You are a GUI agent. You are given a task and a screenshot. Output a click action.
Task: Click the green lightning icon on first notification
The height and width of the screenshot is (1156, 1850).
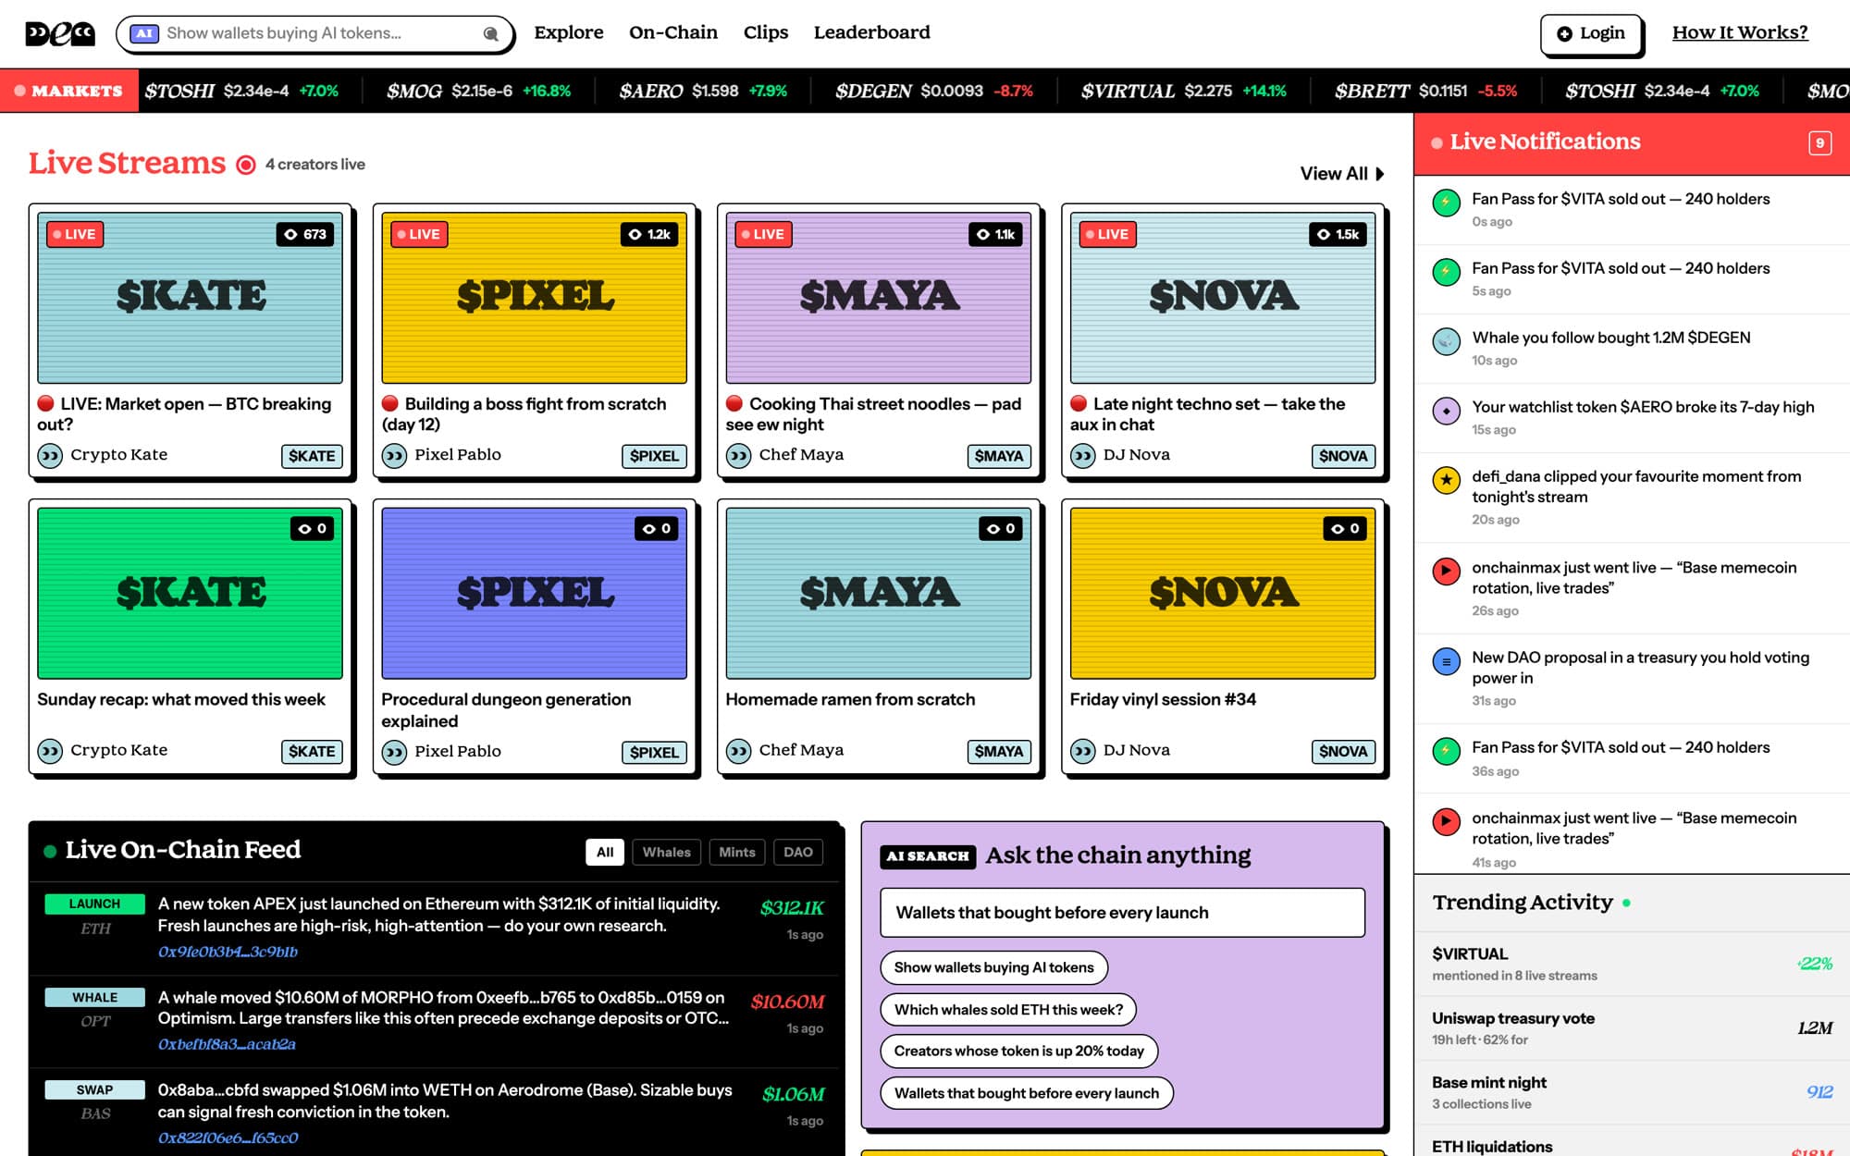click(x=1446, y=202)
